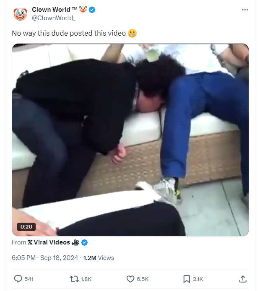View the 1.2M Views analytics

pos(99,258)
